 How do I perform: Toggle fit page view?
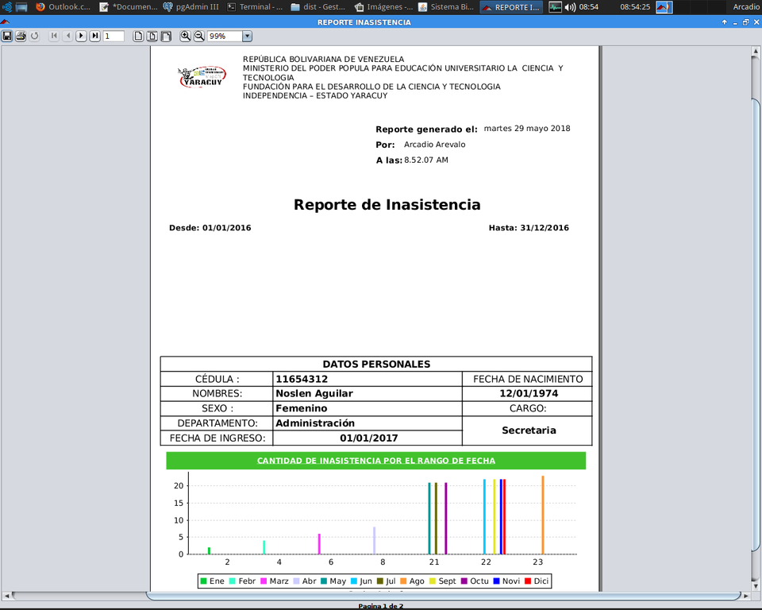click(x=152, y=36)
